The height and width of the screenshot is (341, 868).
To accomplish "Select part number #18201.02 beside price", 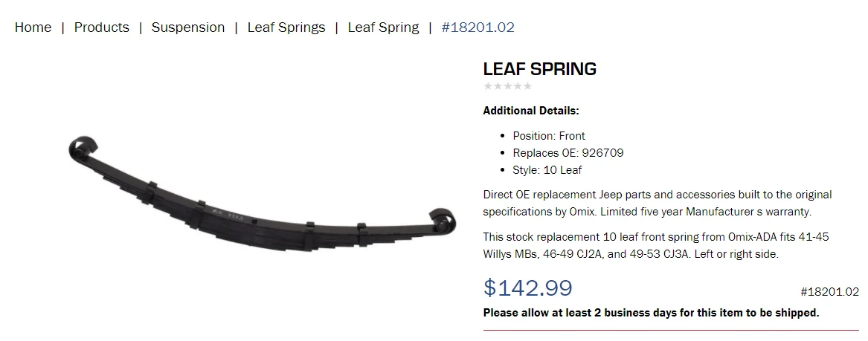I will 830,292.
